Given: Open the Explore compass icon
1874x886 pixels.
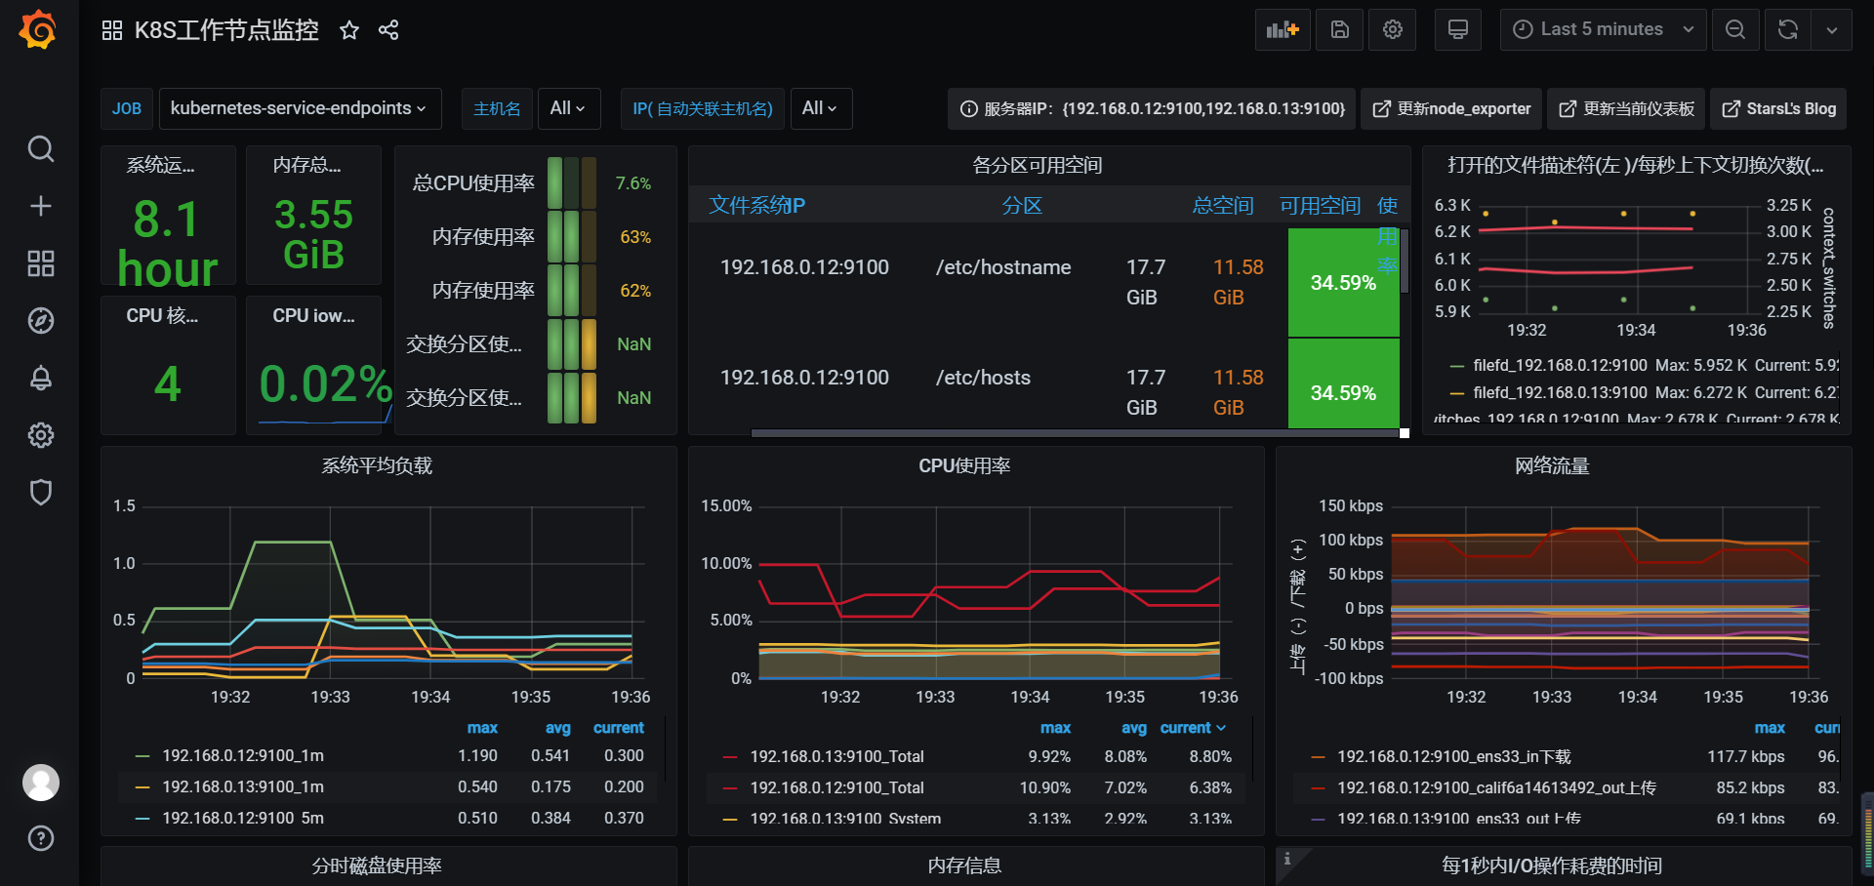Looking at the screenshot, I should pos(40,320).
